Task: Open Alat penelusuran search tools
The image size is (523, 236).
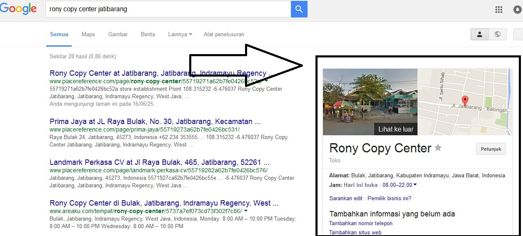Action: pos(224,35)
